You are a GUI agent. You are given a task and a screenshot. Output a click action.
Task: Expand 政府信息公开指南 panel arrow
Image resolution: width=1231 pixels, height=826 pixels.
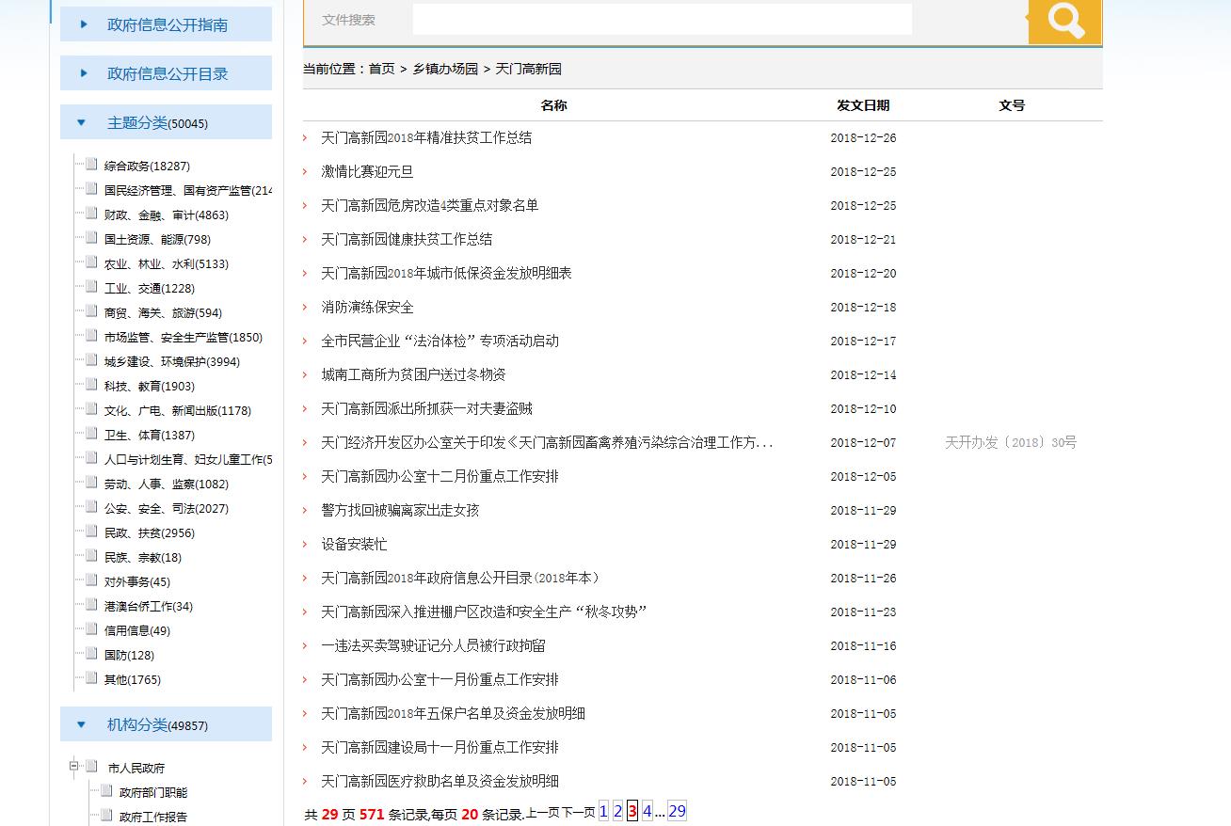tap(84, 24)
